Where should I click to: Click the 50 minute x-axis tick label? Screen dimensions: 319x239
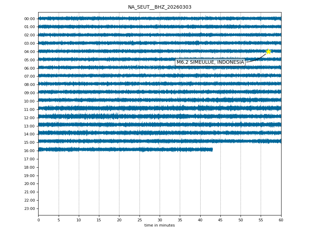[x=241, y=220]
